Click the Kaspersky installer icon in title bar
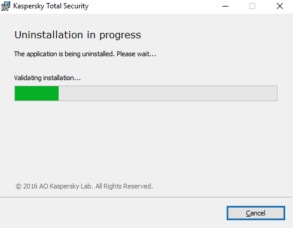The width and height of the screenshot is (293, 228). pos(5,6)
